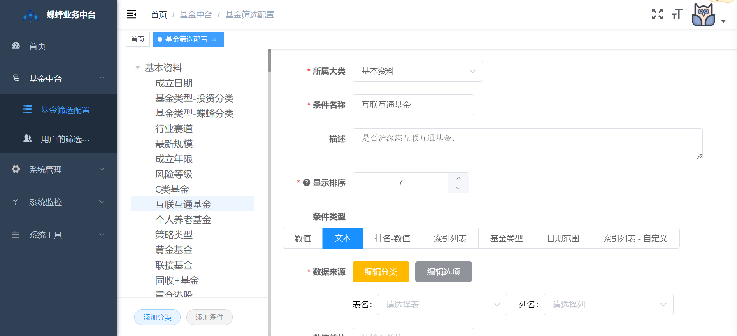Toggle the sidebar collapse hamburger icon
Screen dimensions: 737x336
(x=132, y=15)
